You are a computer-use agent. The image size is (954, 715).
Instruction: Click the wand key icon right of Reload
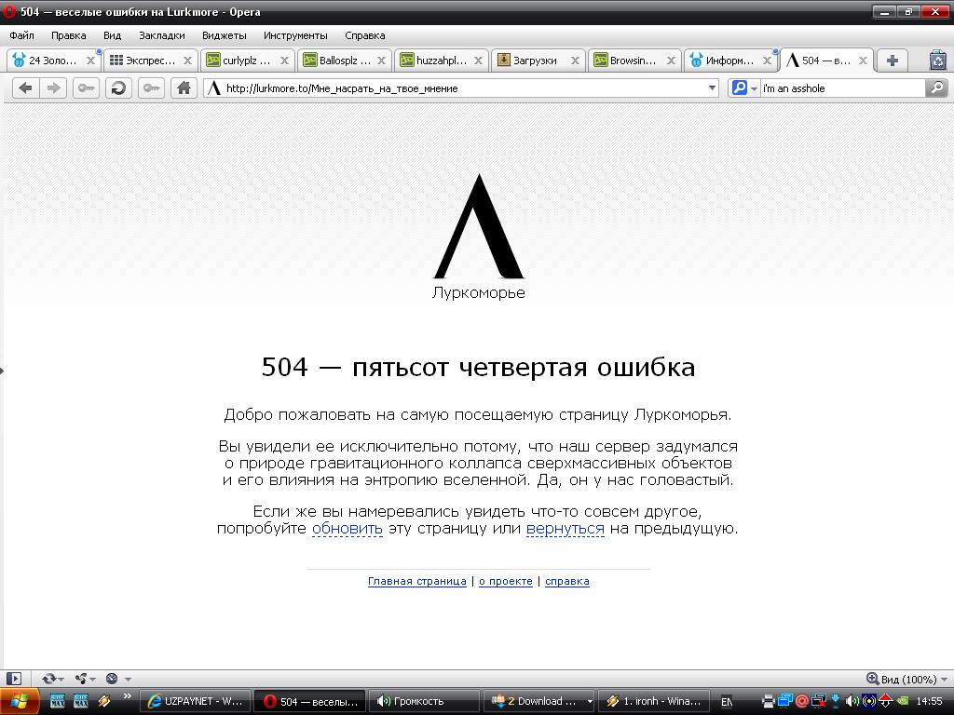click(x=151, y=88)
